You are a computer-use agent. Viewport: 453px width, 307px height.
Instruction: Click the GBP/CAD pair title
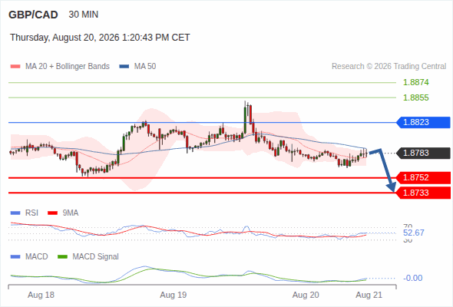pyautogui.click(x=33, y=15)
